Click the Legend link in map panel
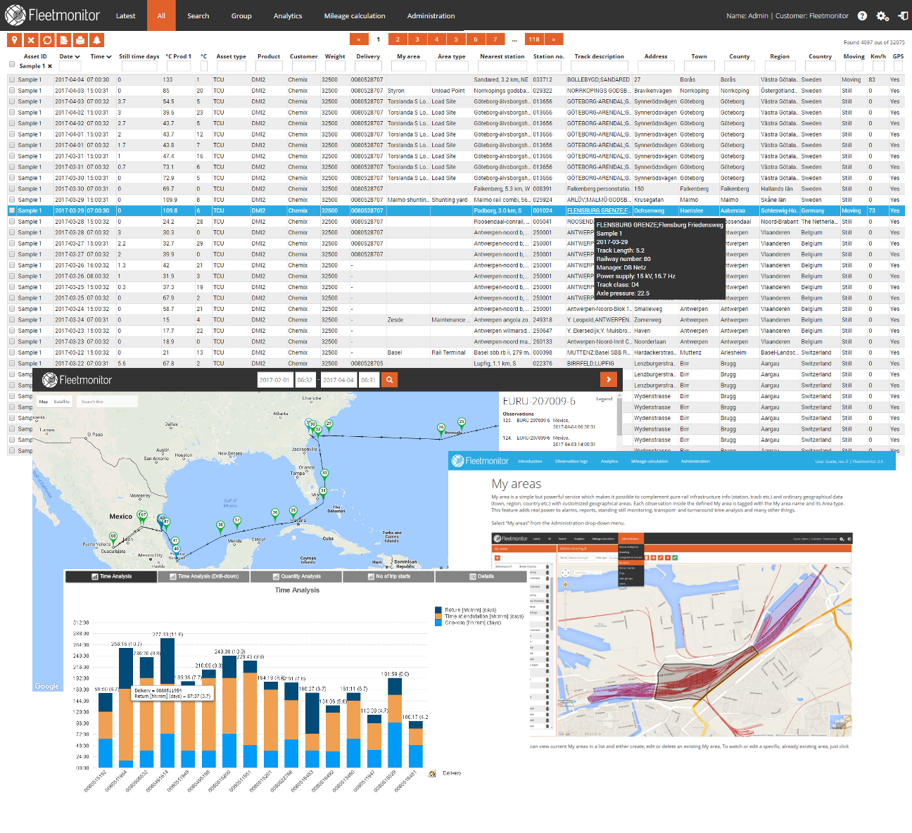The height and width of the screenshot is (833, 912). tap(604, 399)
